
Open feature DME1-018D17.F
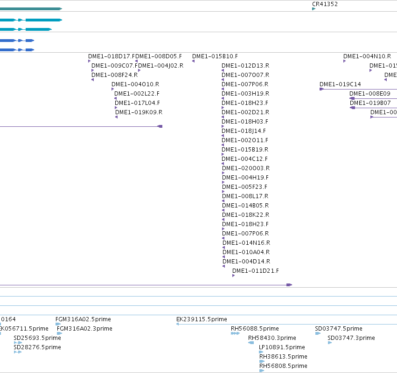click(x=111, y=56)
